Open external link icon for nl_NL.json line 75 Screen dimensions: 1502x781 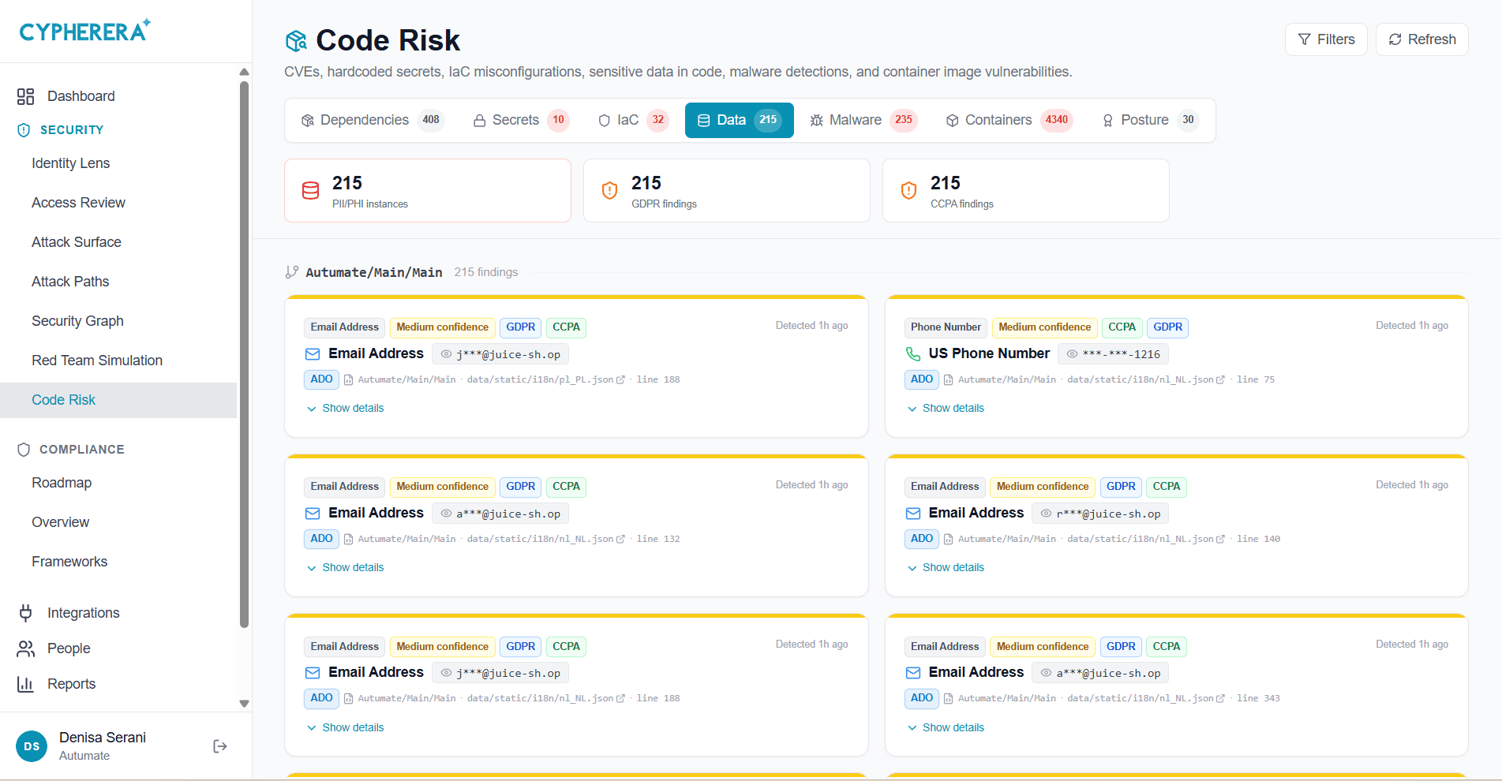[x=1220, y=379]
